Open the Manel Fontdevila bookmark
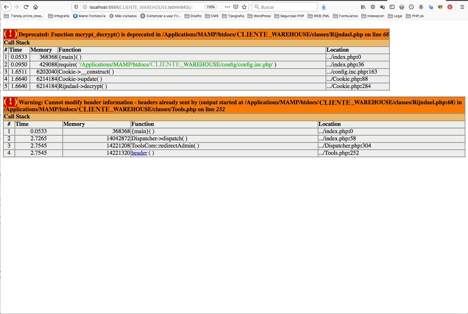The width and height of the screenshot is (468, 314). (89, 16)
